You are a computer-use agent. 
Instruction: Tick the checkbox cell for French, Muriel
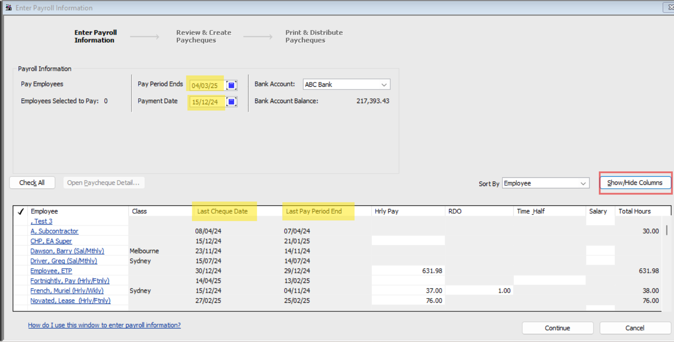point(21,291)
